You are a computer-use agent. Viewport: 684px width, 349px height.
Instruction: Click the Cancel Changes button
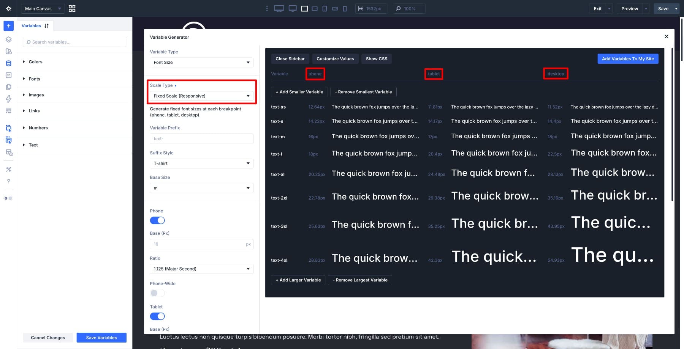point(48,338)
